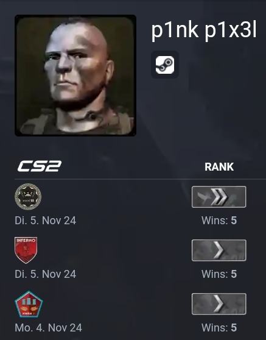Open the player avatar image
This screenshot has width=266, height=340.
(75, 76)
